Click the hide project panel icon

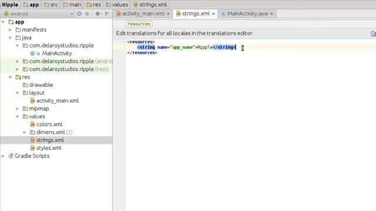click(x=108, y=13)
